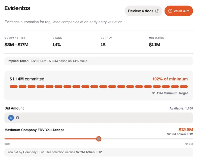Click the 2d 3h 39m countdown button
This screenshot has height=160, width=198.
point(179,11)
